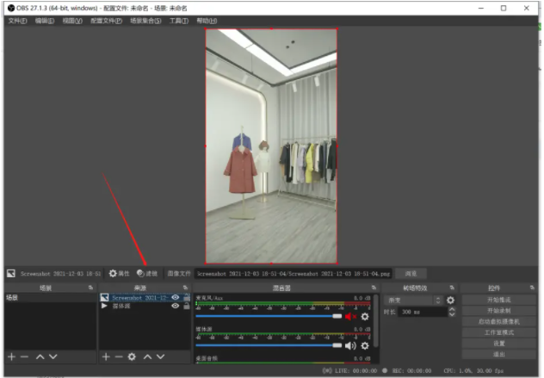Open the 编辑(E) menu

[45, 21]
